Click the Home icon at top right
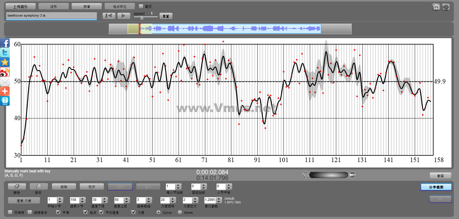 coord(436,7)
